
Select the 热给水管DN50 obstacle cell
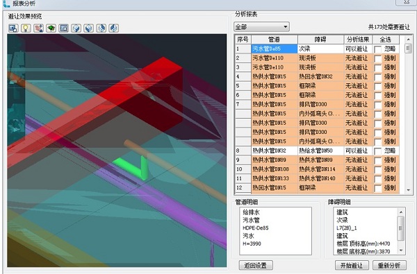coord(320,151)
